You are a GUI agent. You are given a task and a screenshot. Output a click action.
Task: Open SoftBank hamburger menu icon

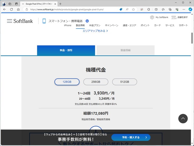pyautogui.click(x=9, y=21)
